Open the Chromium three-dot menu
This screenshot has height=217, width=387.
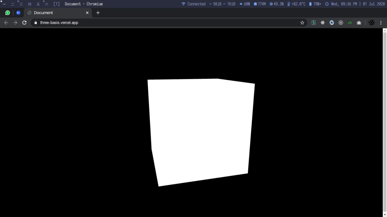tap(381, 22)
